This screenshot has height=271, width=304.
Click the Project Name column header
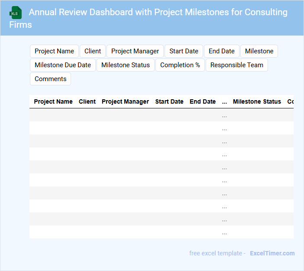[x=53, y=101]
